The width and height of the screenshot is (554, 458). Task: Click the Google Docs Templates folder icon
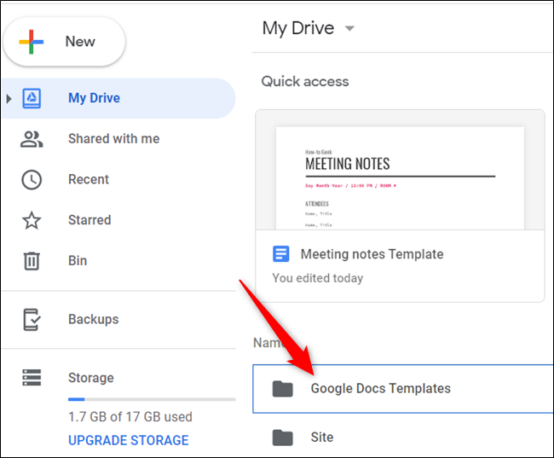point(283,389)
